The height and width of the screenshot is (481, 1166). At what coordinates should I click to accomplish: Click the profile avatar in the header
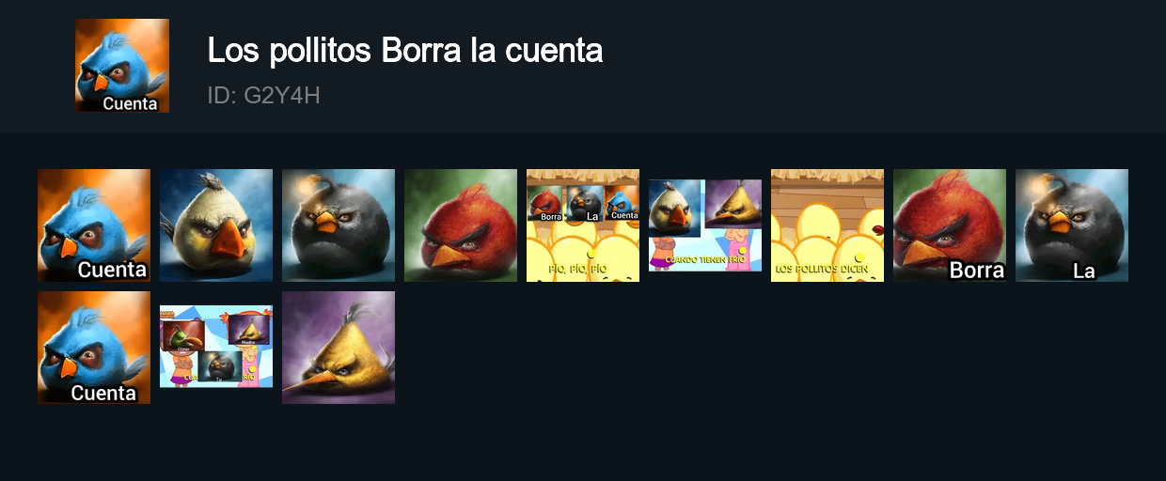click(x=122, y=66)
